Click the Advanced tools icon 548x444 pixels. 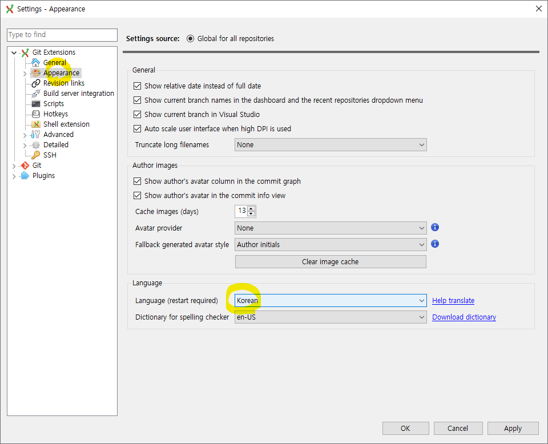pyautogui.click(x=35, y=135)
